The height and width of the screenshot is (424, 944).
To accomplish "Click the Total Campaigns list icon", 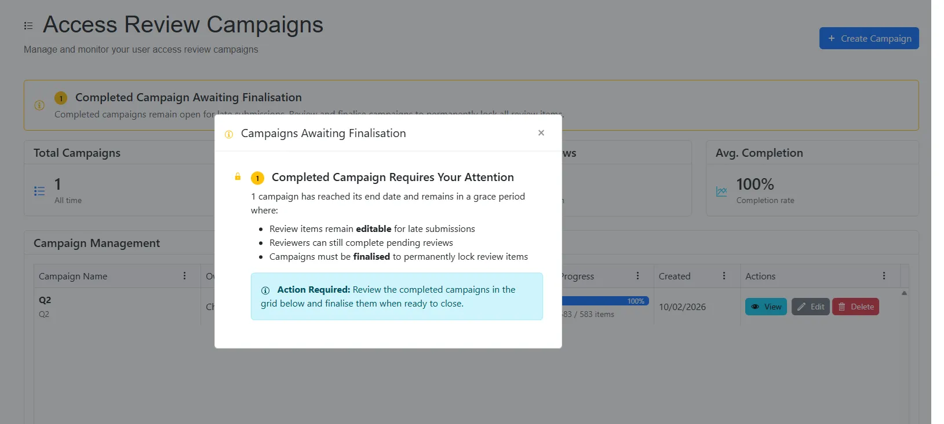I will click(x=39, y=191).
